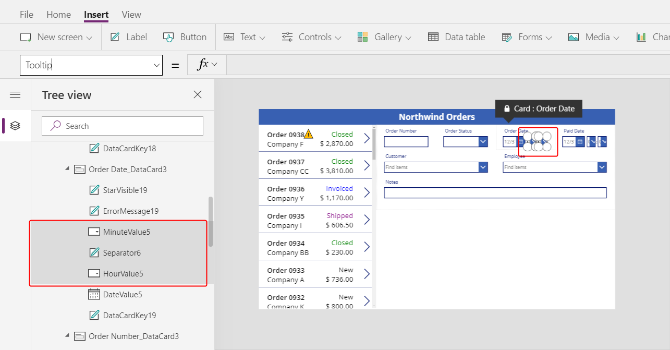This screenshot has height=350, width=670.
Task: Click inside the Notes field on the canvas
Action: click(x=494, y=192)
